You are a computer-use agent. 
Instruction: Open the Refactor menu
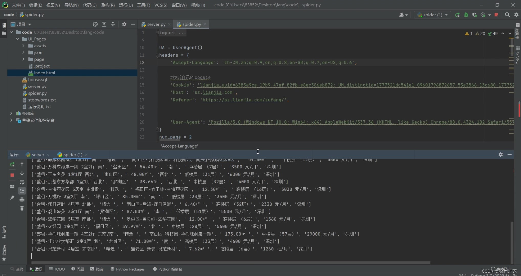tap(108, 5)
